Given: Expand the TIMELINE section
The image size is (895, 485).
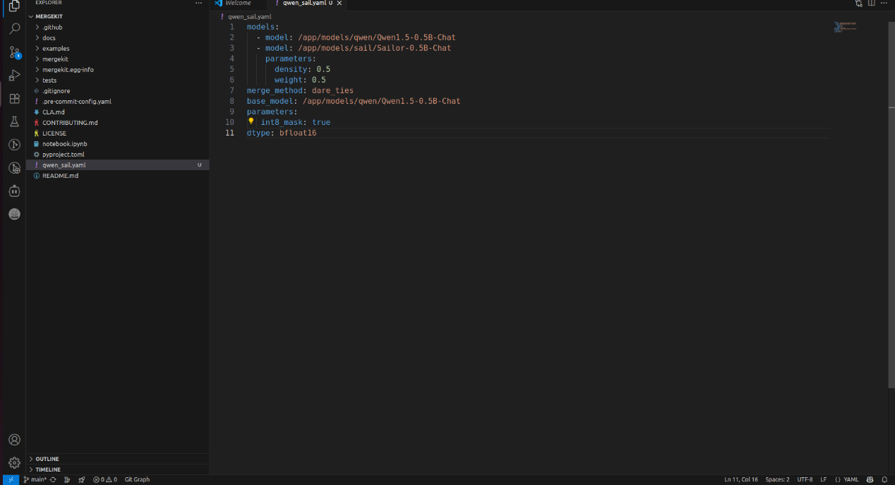Looking at the screenshot, I should coord(48,469).
